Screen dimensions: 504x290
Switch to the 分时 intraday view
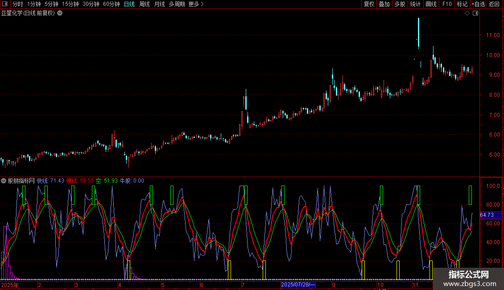(17, 4)
